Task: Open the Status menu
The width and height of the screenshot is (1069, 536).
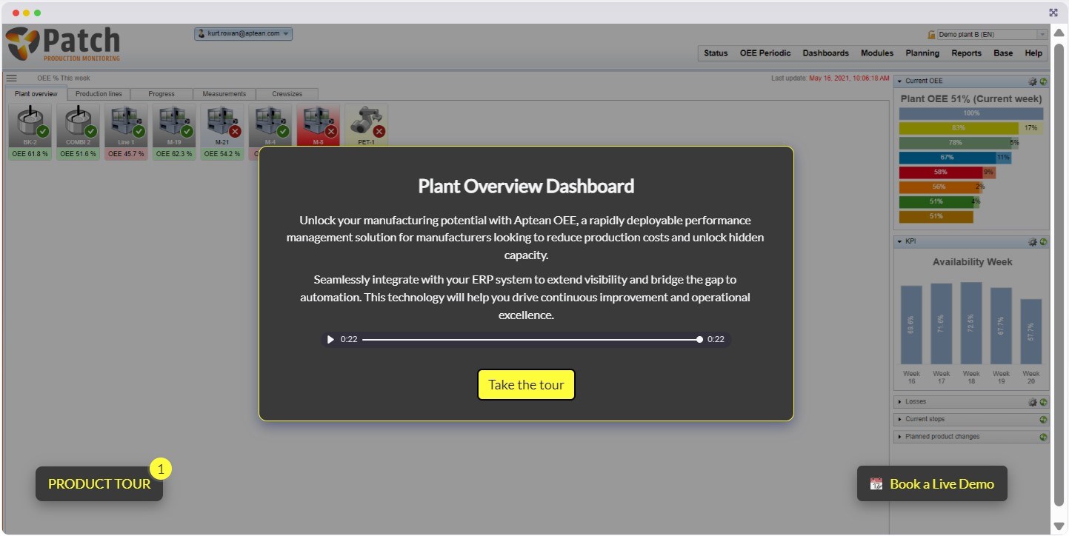Action: coord(716,53)
